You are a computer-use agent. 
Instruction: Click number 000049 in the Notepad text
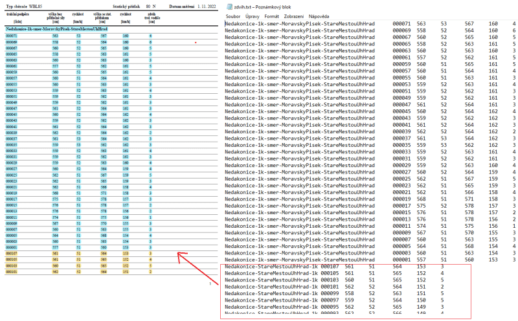(x=401, y=98)
